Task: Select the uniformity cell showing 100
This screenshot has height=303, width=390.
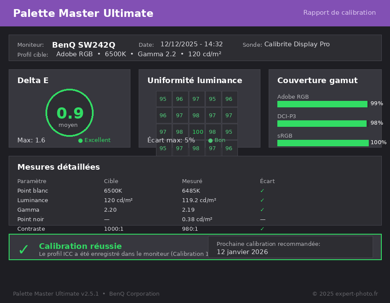Action: (197, 132)
